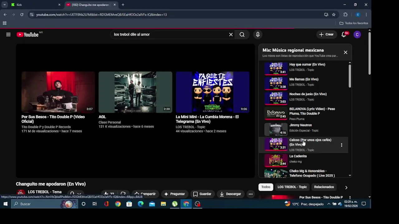Image resolution: width=399 pixels, height=224 pixels.
Task: Open the apps grid in bookmarks bar
Action: point(4,23)
